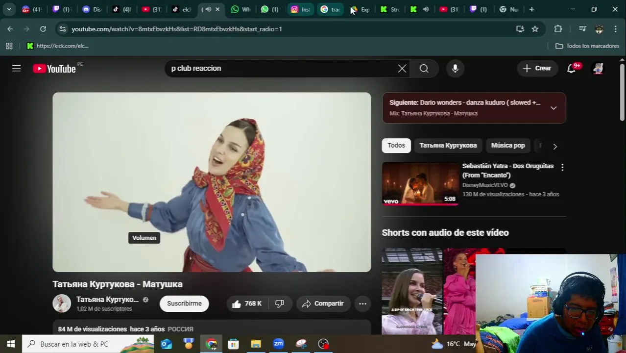Open the YouTube hamburger guide menu
This screenshot has height=353, width=626.
click(x=16, y=69)
